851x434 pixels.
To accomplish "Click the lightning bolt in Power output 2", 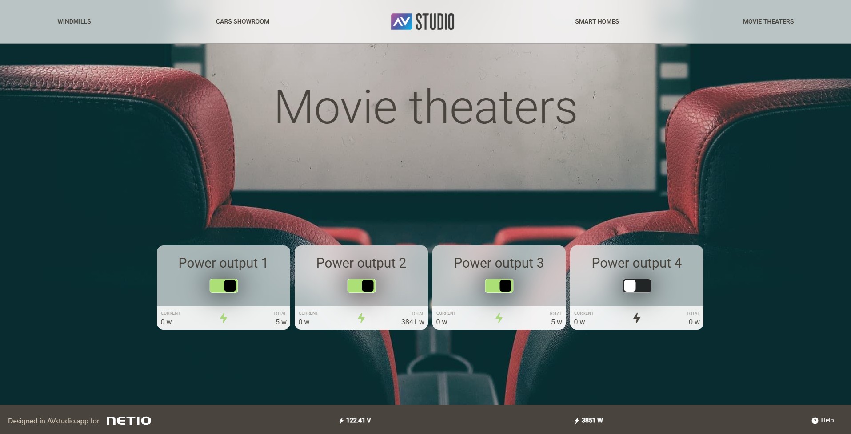I will point(361,318).
